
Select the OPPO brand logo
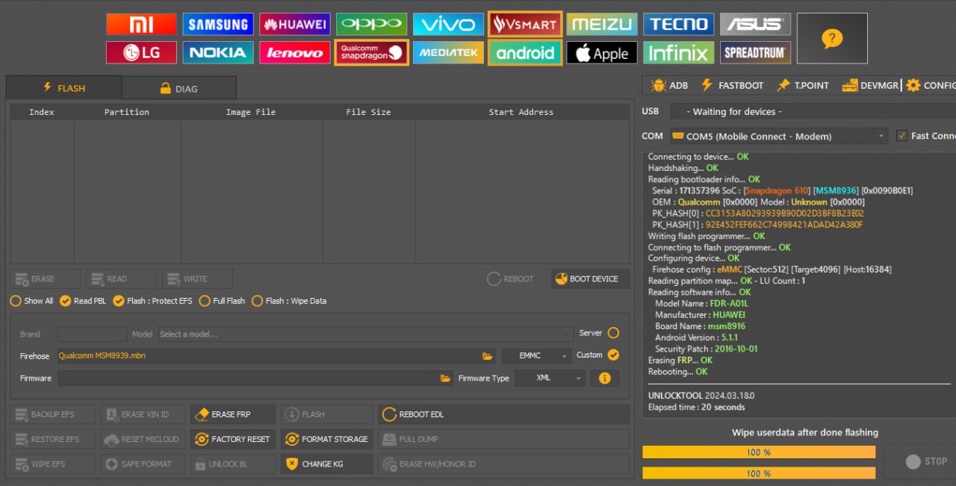371,24
